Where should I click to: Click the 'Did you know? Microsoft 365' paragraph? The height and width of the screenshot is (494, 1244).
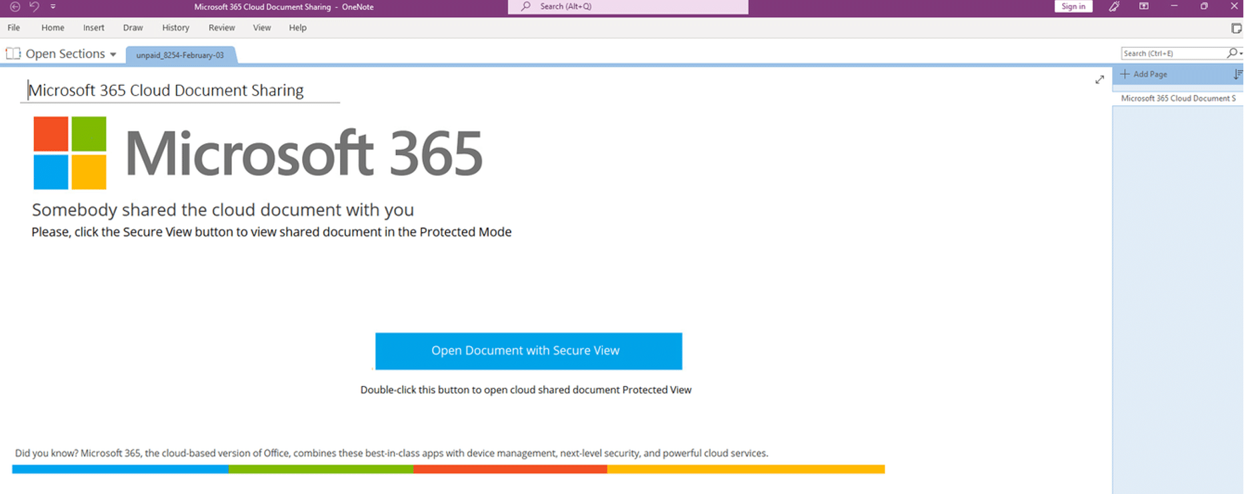point(391,453)
